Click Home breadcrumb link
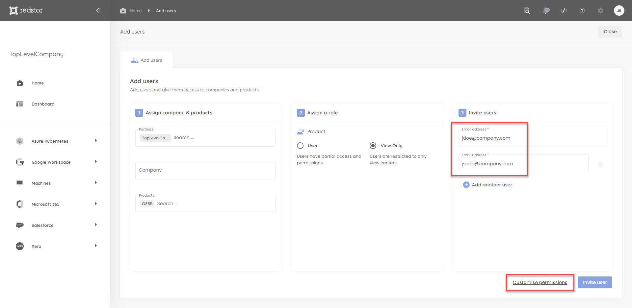The image size is (632, 308). point(136,11)
